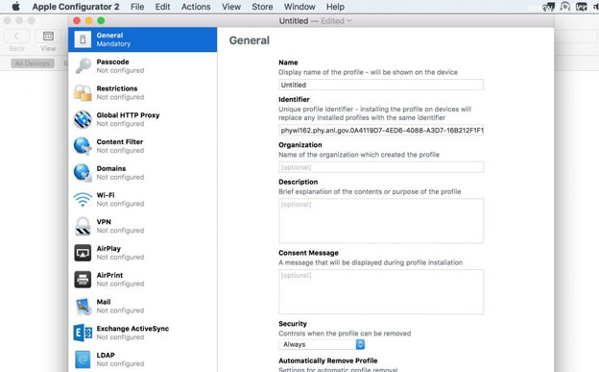Select the Passcode payload row label
Image resolution: width=599 pixels, height=372 pixels.
(x=112, y=62)
